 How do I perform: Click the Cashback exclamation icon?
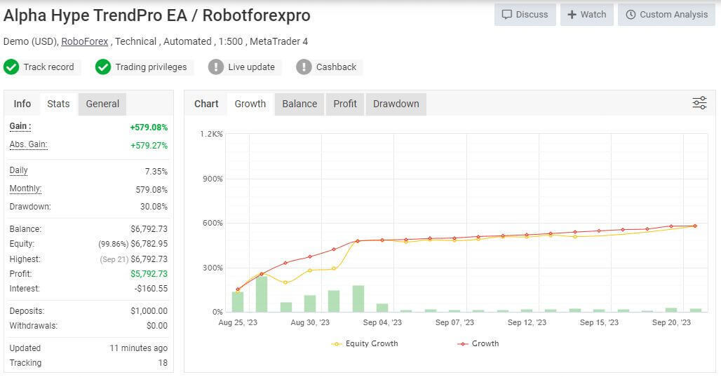304,67
